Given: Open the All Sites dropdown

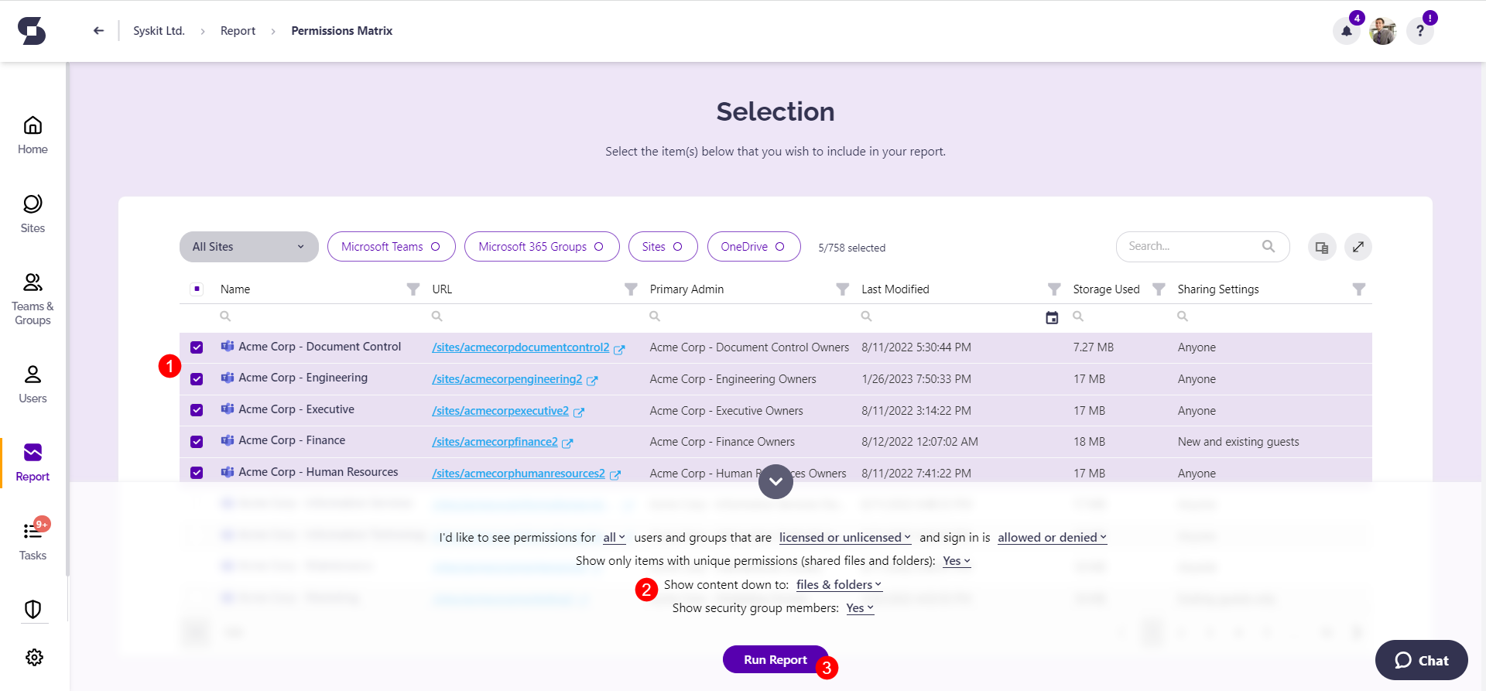Looking at the screenshot, I should coord(248,247).
